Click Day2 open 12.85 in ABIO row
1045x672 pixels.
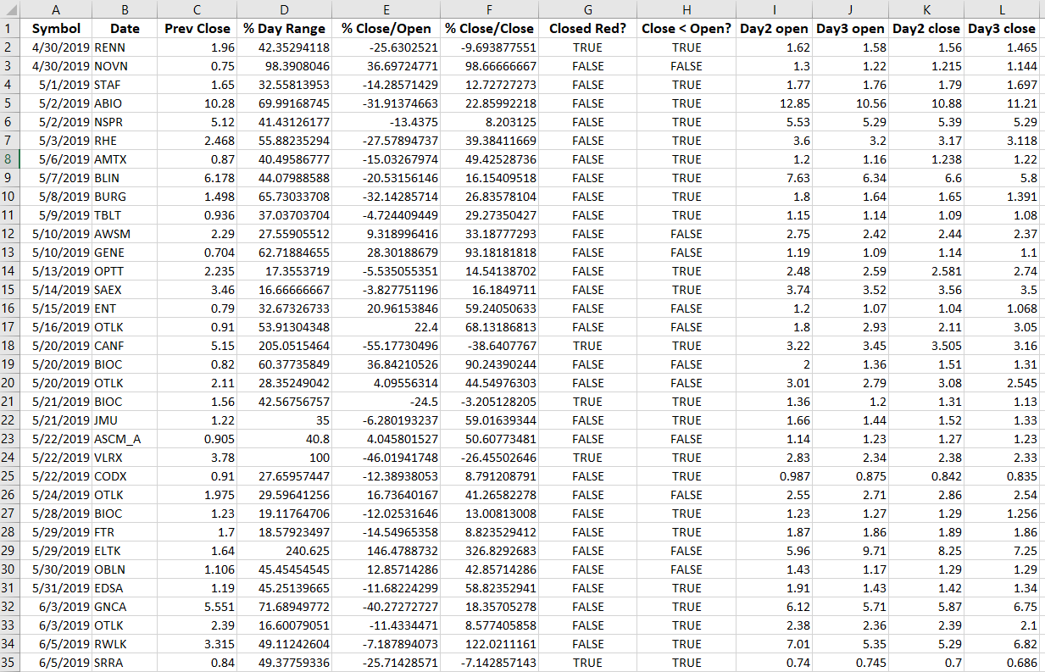(775, 103)
